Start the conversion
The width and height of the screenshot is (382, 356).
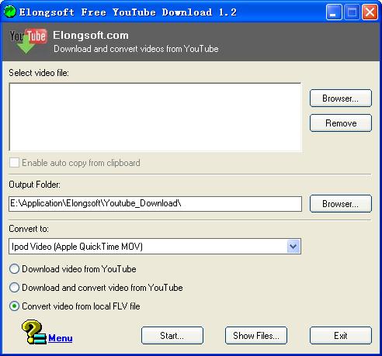point(172,336)
